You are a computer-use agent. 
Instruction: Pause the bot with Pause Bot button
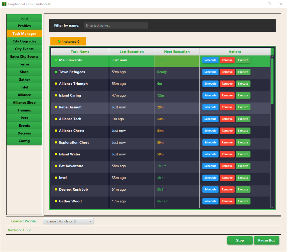[266, 241]
